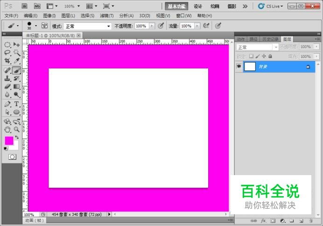Viewport: 323px width, 226px height.
Task: Toggle lock transparent pixels in Layers panel
Action: [x=251, y=56]
